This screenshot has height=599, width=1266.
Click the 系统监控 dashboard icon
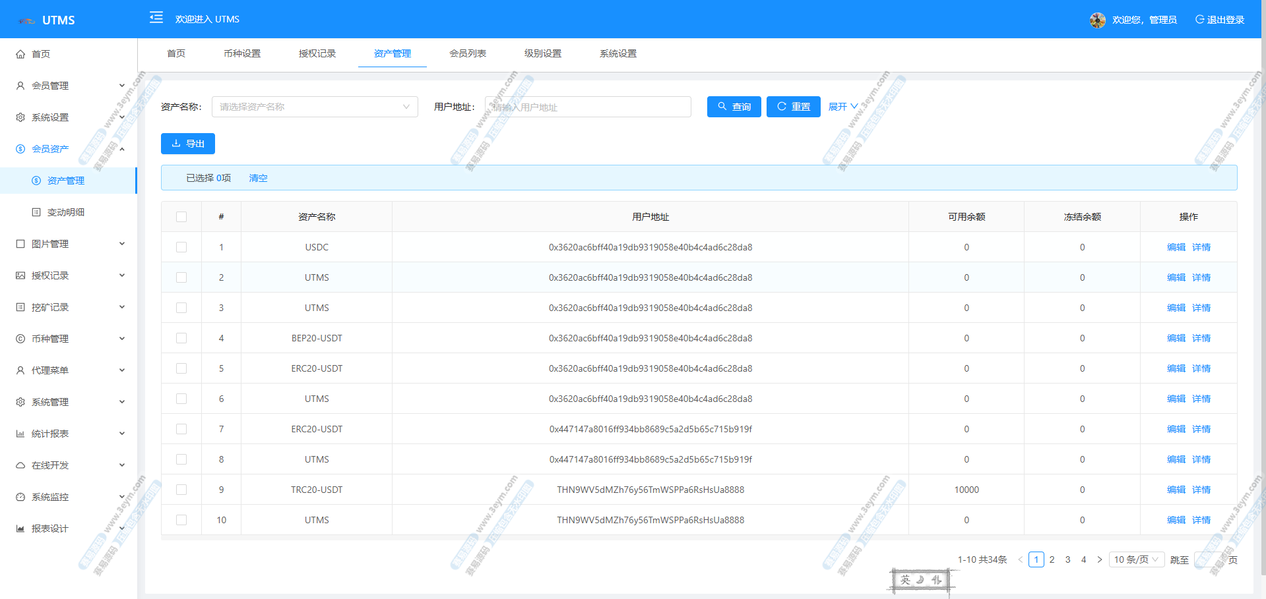20,497
